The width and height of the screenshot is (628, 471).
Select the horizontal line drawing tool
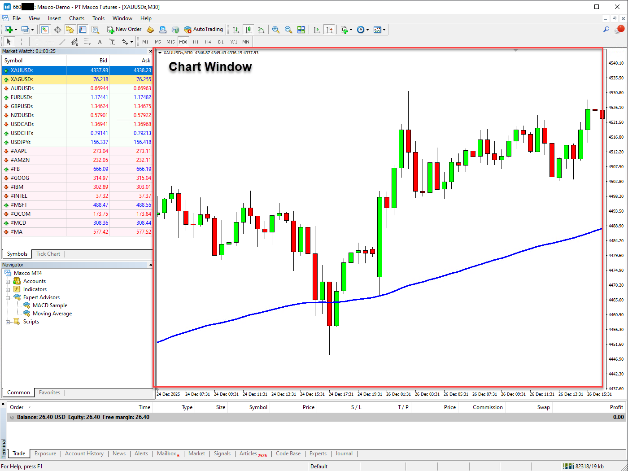coord(50,42)
